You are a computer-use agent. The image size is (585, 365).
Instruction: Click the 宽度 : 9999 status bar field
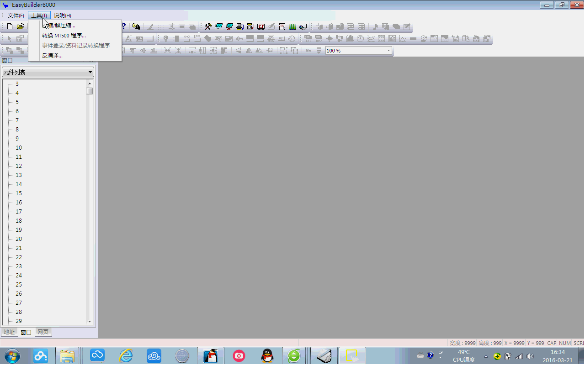pos(463,343)
